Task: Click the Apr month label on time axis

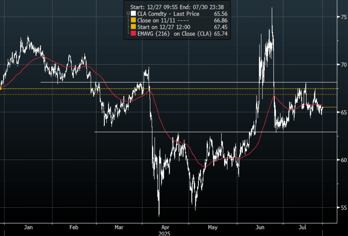Action: pos(165,227)
